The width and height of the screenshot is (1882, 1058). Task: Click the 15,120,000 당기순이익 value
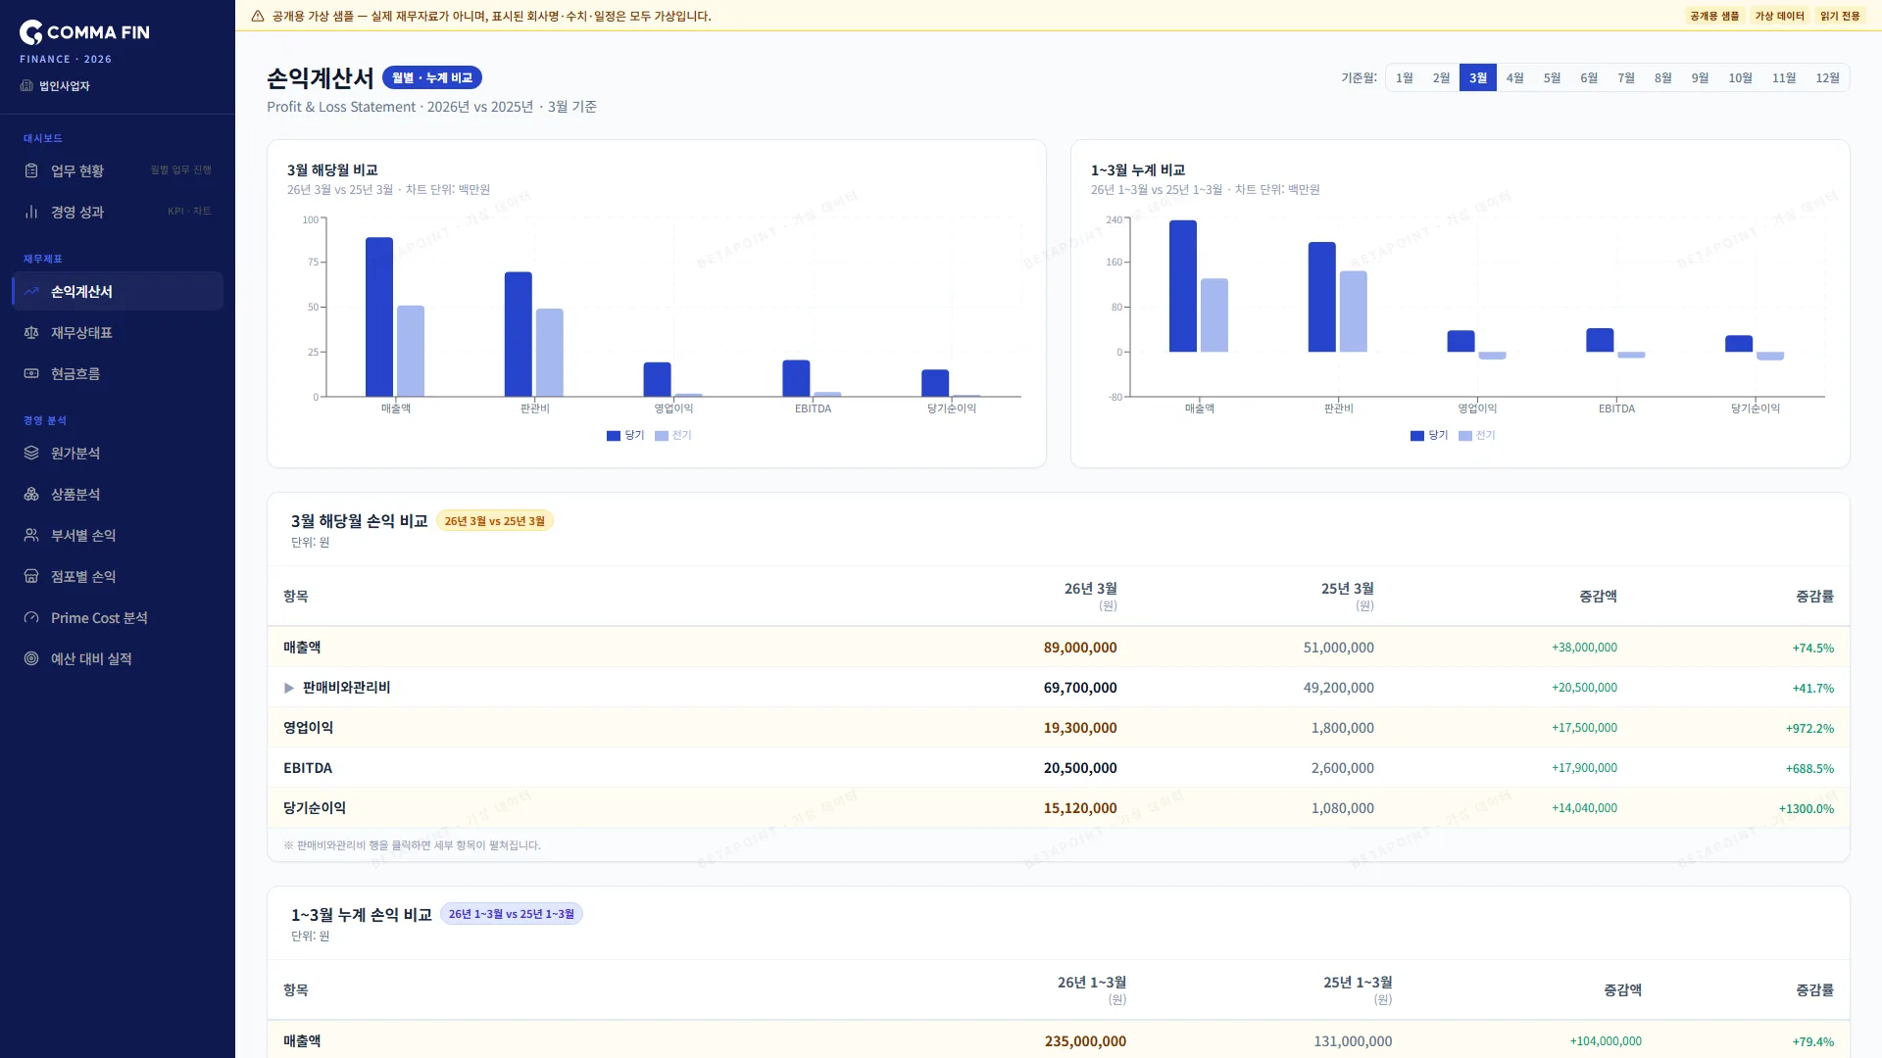(x=1080, y=808)
